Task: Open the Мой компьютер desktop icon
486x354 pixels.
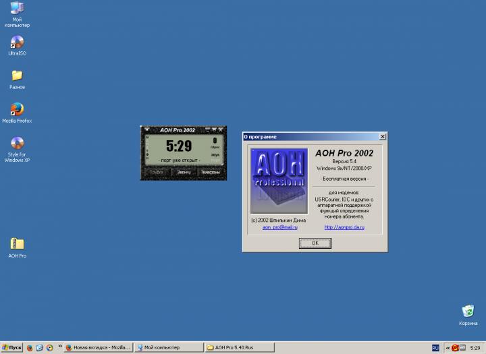Action: pos(17,9)
